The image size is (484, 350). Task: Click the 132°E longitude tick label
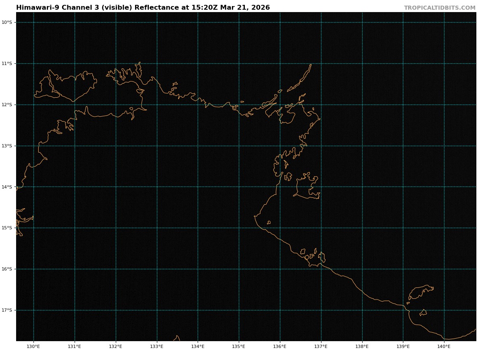116,346
